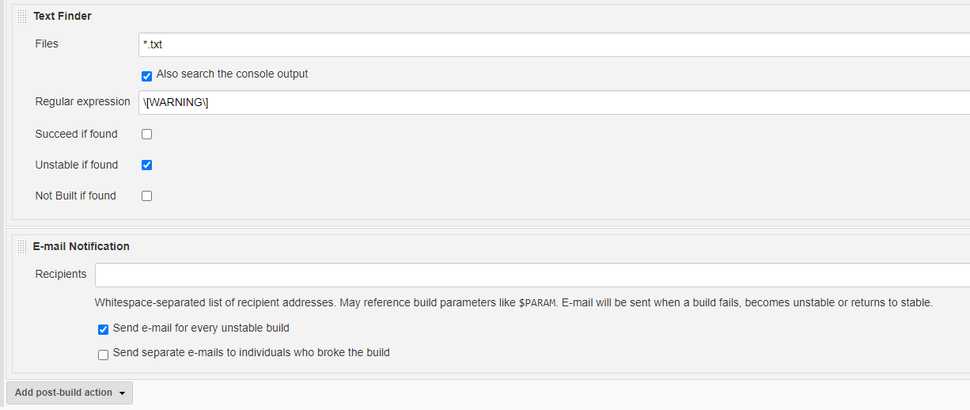
Task: Grab the E-mail Notification drag handle
Action: coord(22,247)
